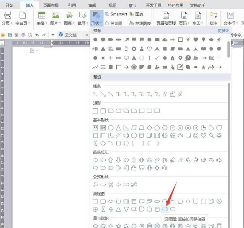Image resolution: width=244 pixels, height=228 pixels.
Task: Go to the 审阅 review tab
Action: tap(92, 5)
